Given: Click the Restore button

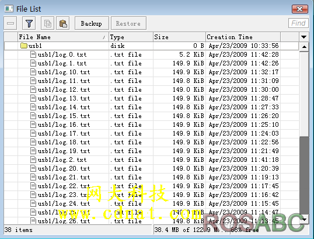Looking at the screenshot, I should point(128,23).
